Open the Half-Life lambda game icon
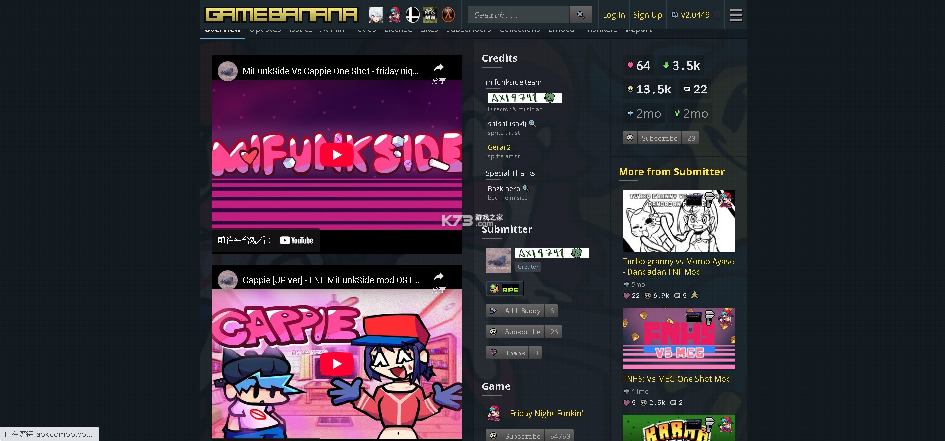This screenshot has width=945, height=441. (x=448, y=15)
